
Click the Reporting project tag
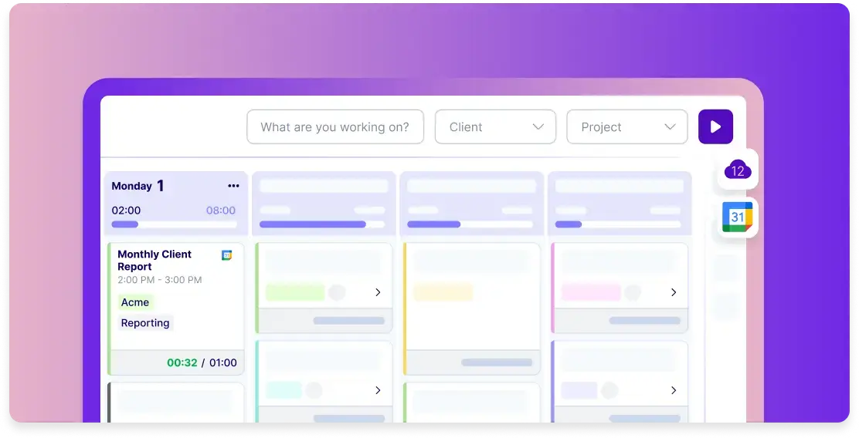(145, 323)
